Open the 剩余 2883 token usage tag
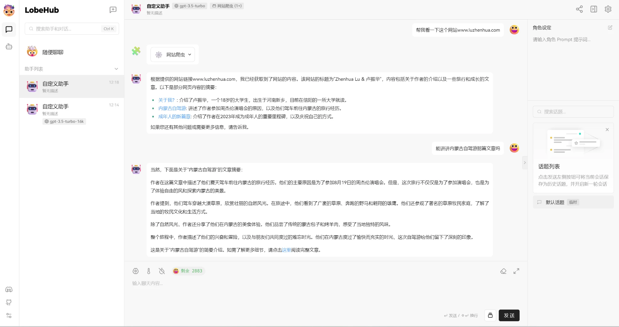 pyautogui.click(x=188, y=271)
